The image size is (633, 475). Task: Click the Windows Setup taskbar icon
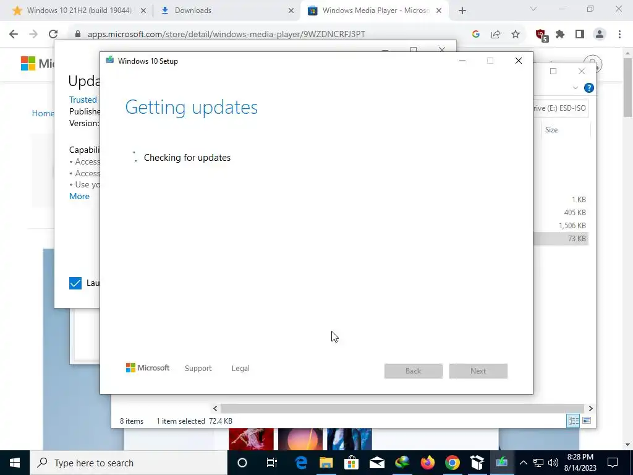click(502, 463)
